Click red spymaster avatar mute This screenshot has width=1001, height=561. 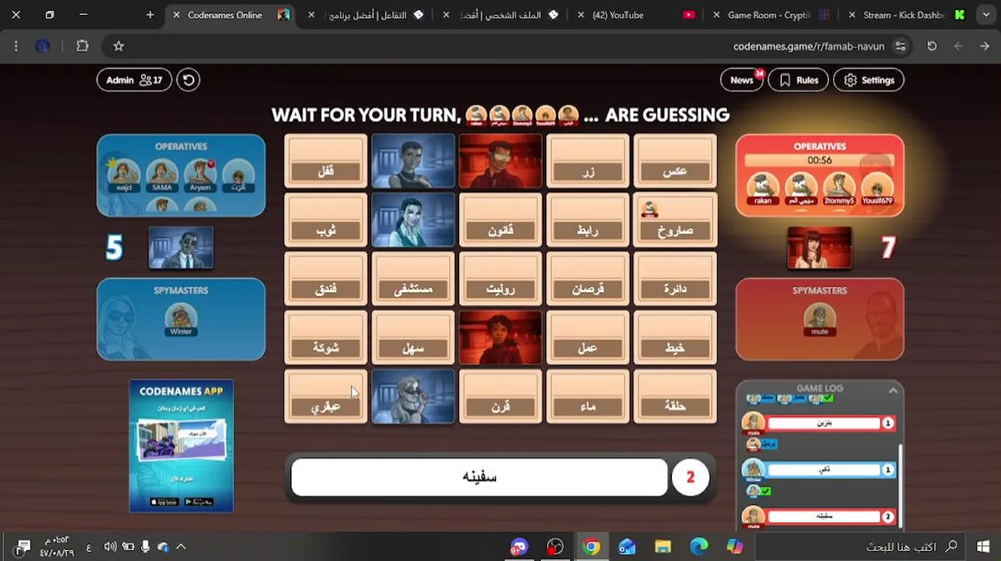coord(820,319)
